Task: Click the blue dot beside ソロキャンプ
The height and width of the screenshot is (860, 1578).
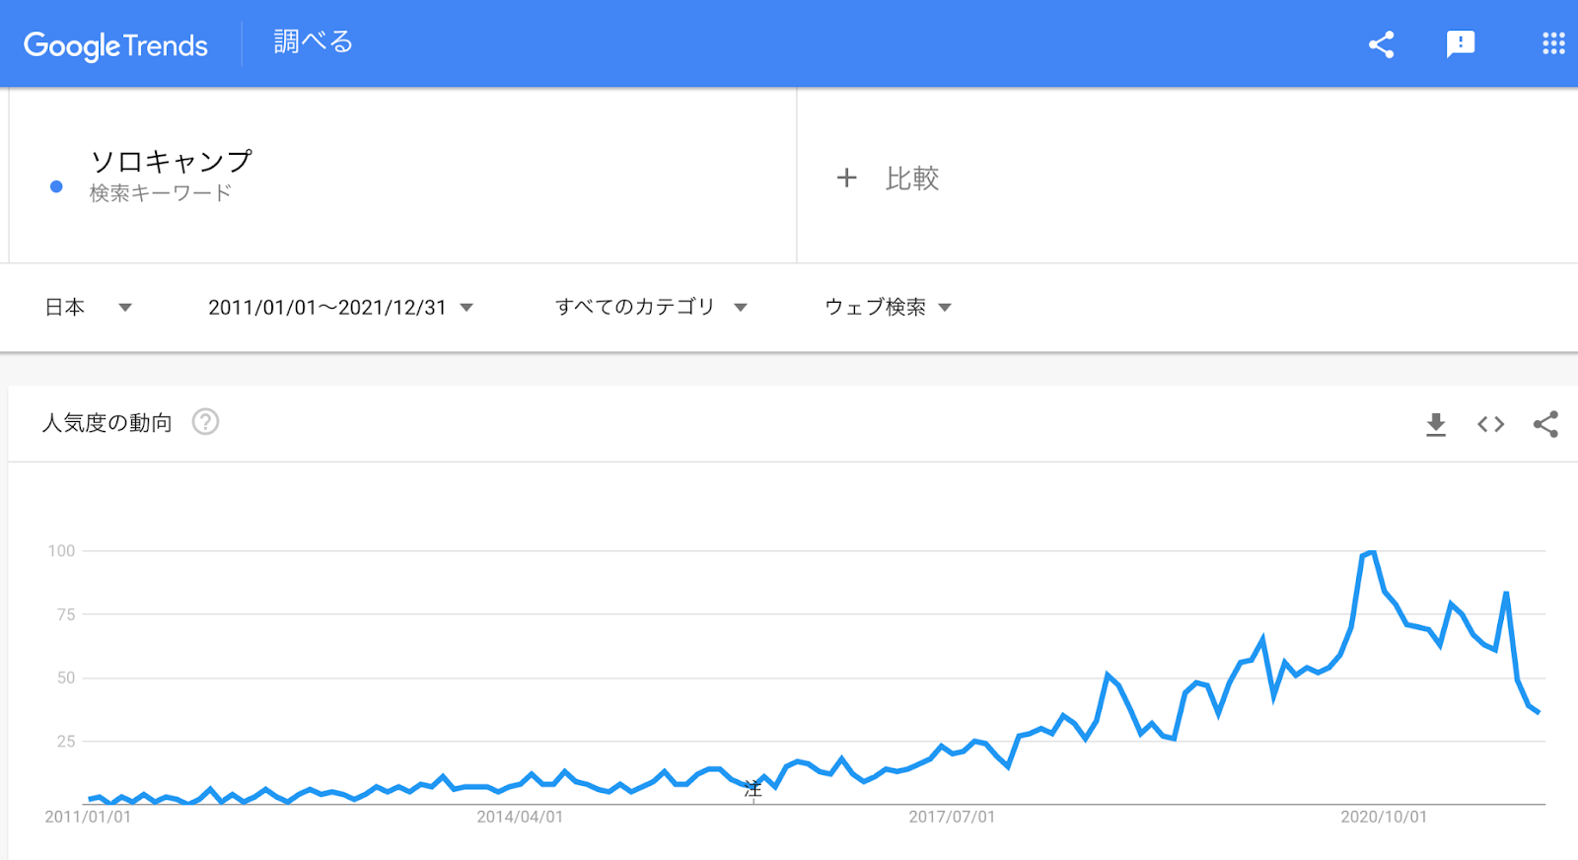Action: pyautogui.click(x=56, y=186)
